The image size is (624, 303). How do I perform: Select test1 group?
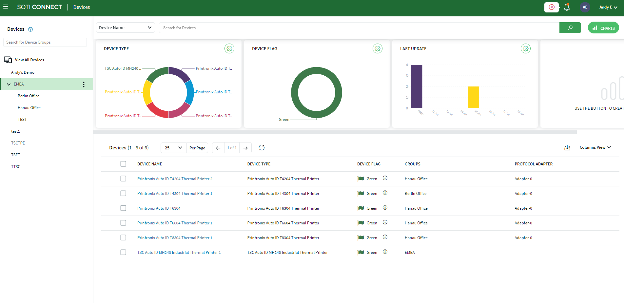15,131
